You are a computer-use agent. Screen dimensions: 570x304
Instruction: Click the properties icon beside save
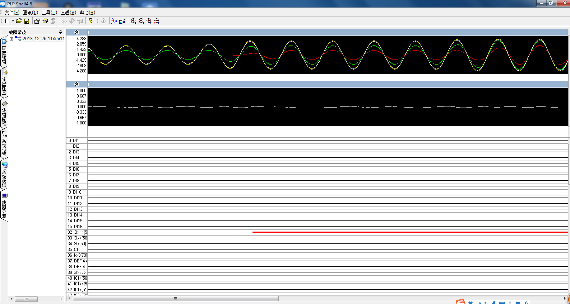coord(37,21)
